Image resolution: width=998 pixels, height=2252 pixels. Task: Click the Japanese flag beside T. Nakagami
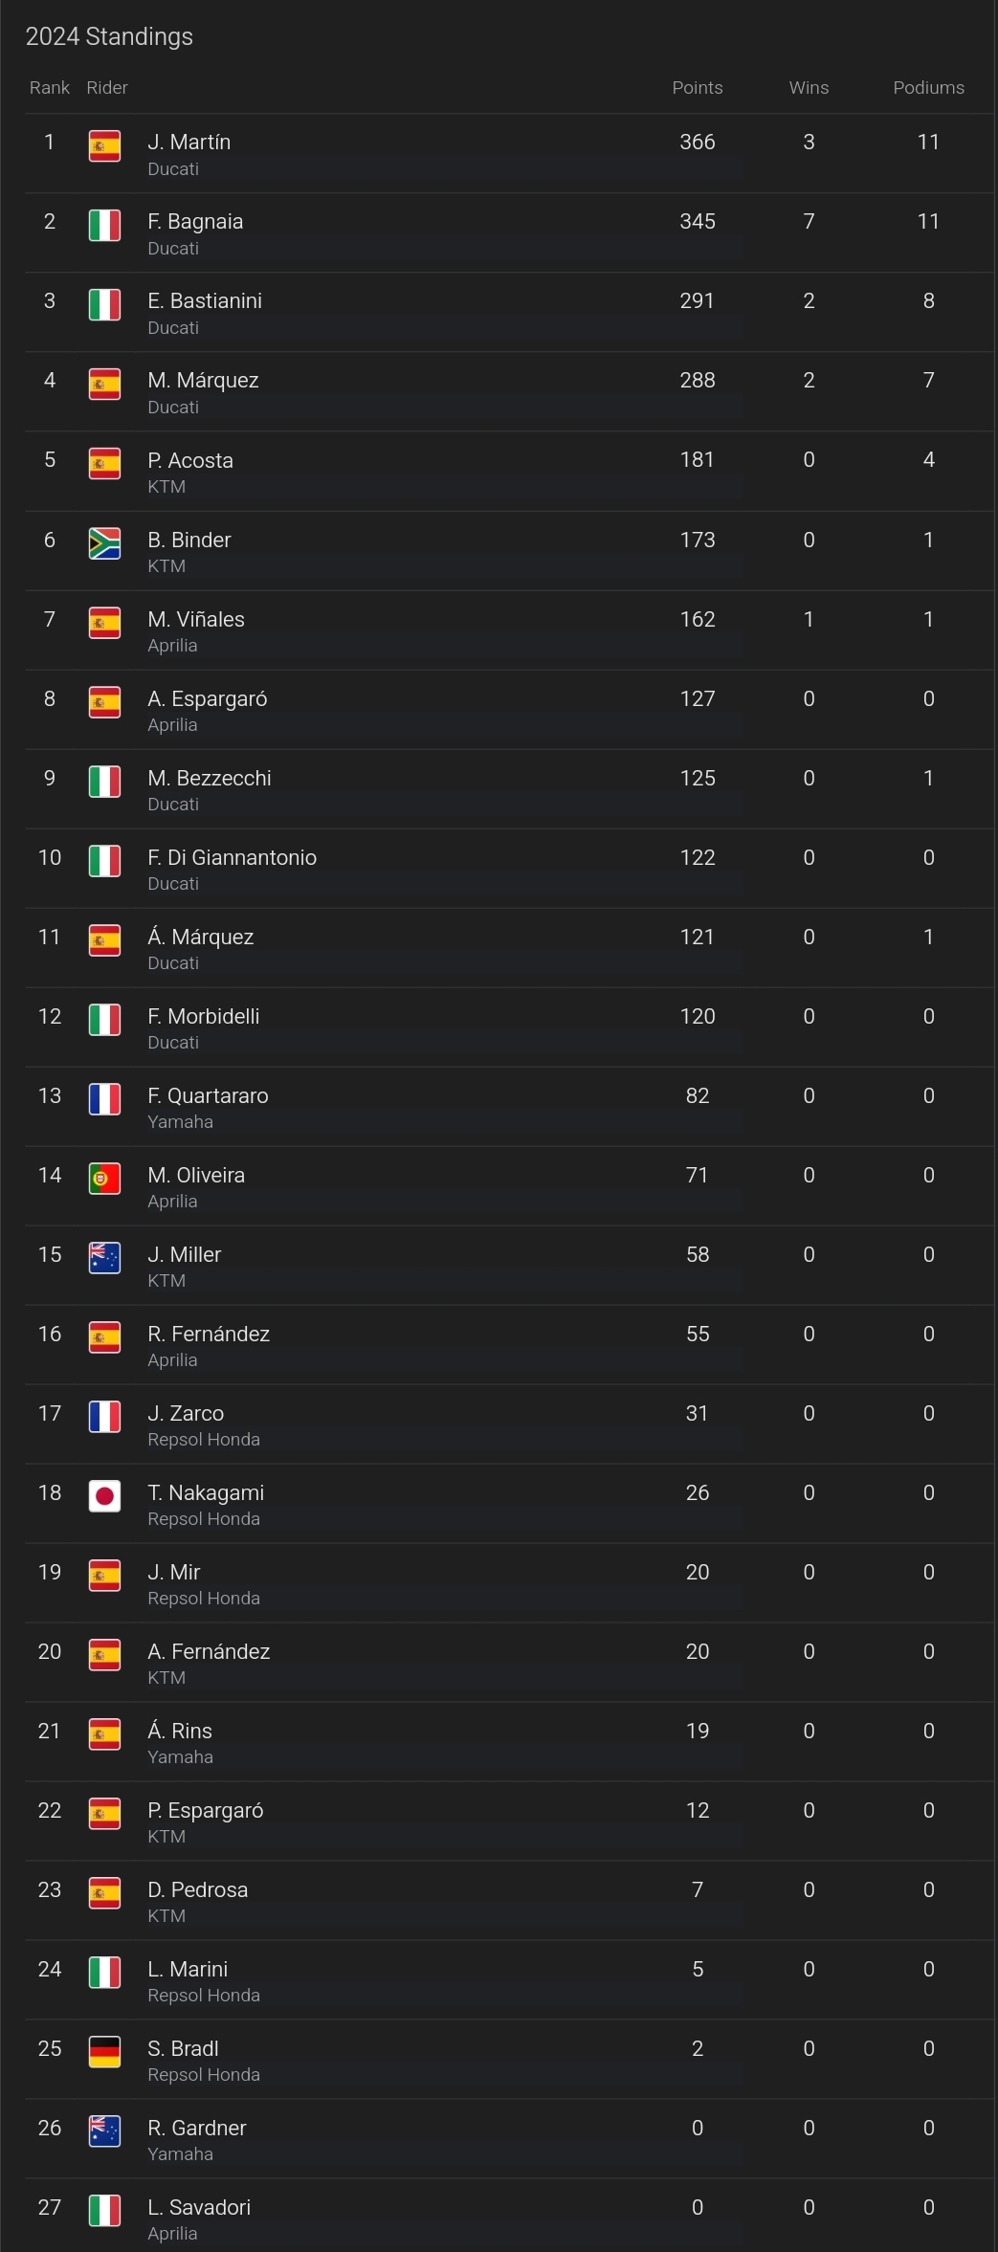(x=104, y=1496)
